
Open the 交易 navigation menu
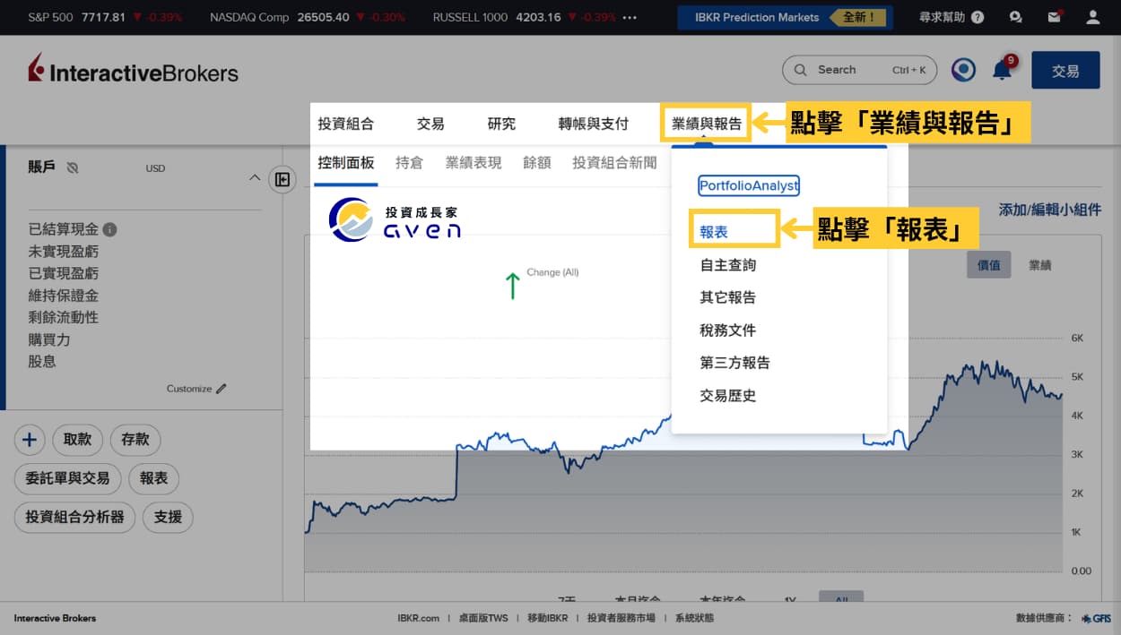coord(430,124)
